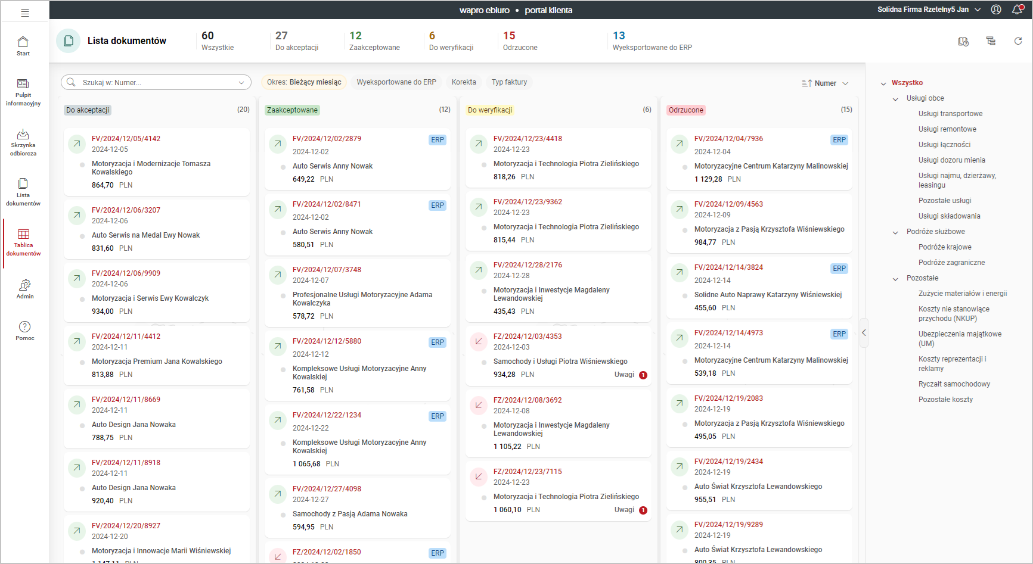The image size is (1033, 564).
Task: Select Usługi transportowe category
Action: (950, 114)
